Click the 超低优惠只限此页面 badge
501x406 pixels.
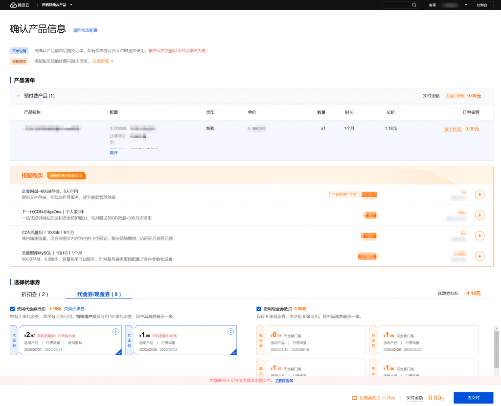[66, 176]
